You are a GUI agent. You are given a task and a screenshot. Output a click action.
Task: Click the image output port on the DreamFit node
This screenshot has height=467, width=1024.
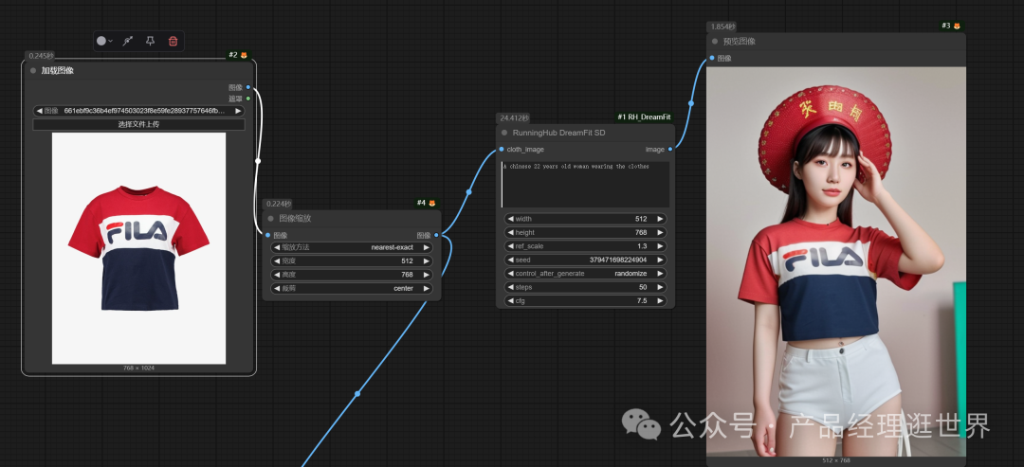pyautogui.click(x=670, y=150)
